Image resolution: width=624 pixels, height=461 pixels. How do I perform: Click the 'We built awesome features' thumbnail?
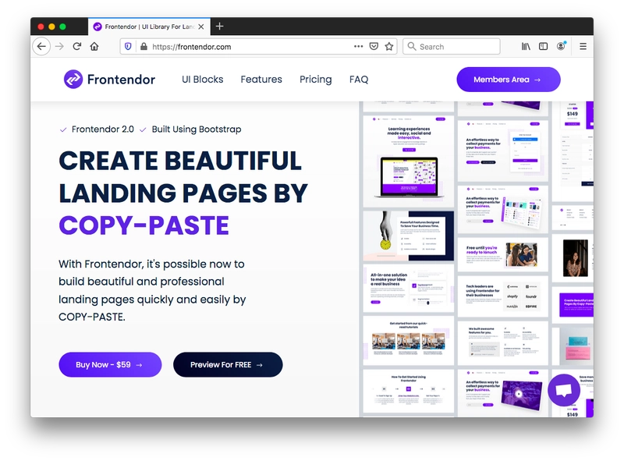503,343
